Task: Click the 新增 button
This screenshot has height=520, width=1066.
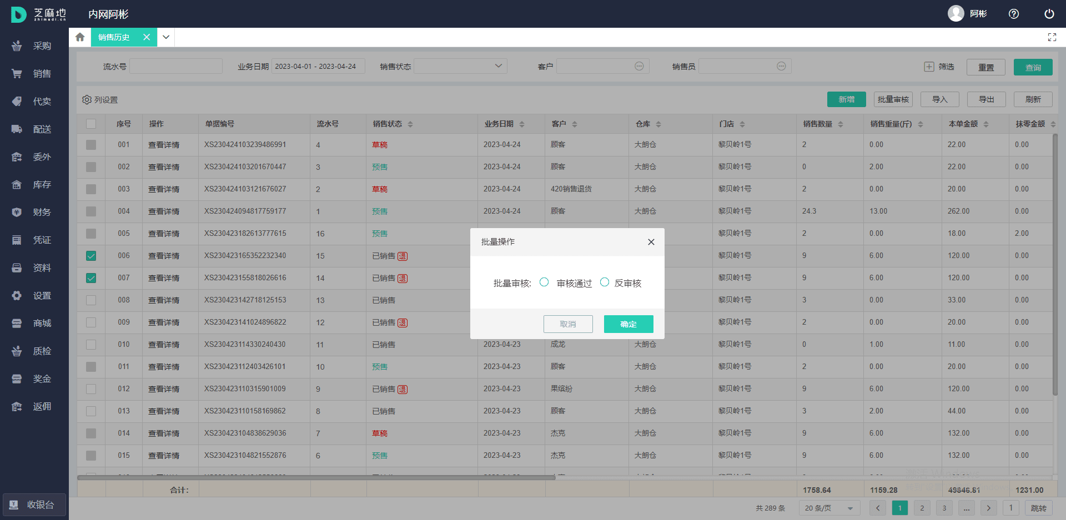Action: (x=847, y=99)
